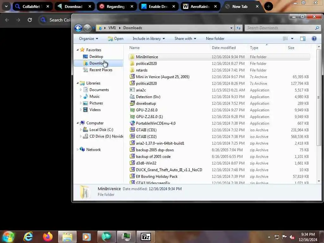This screenshot has height=243, width=324.
Task: Select the GPU-Z.2.61.0 (1) icon
Action: click(132, 116)
